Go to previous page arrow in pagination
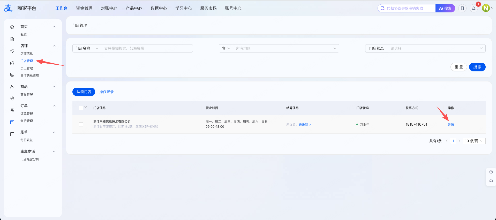The width and height of the screenshot is (496, 220). tap(447, 141)
